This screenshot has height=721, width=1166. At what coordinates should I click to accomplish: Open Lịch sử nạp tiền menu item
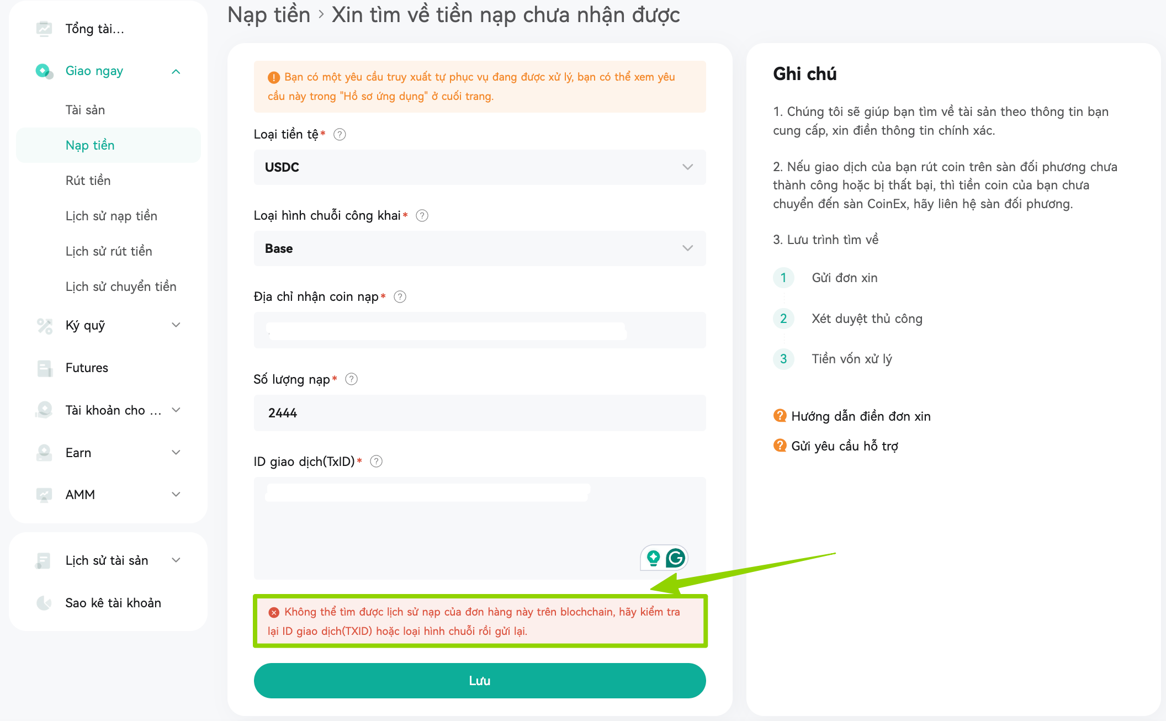point(112,216)
